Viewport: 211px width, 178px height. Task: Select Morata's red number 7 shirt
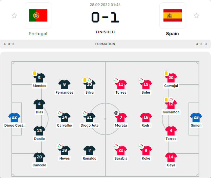pyautogui.click(x=121, y=117)
